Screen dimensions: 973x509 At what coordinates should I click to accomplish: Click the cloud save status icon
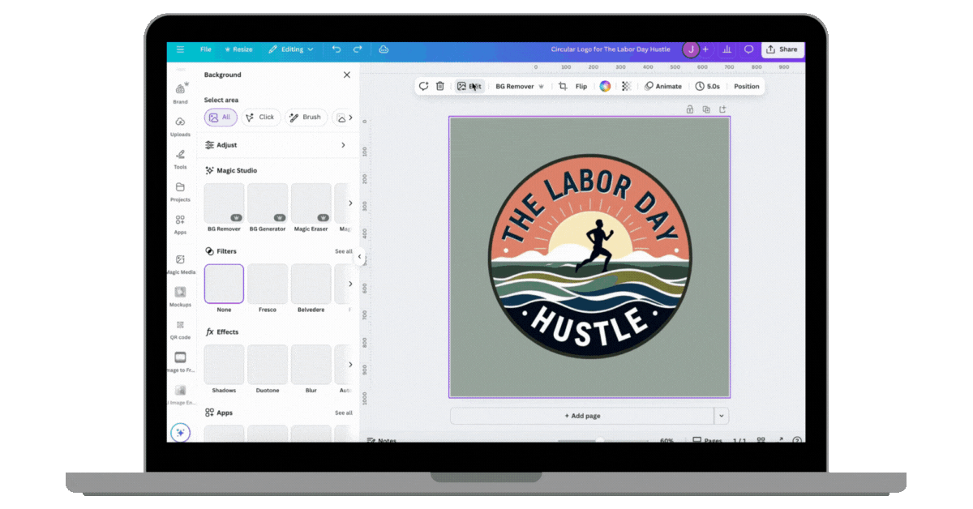tap(384, 49)
